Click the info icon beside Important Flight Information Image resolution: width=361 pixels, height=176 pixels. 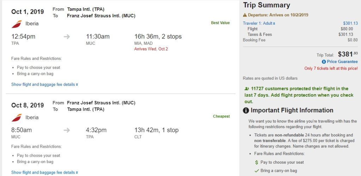coord(246,111)
